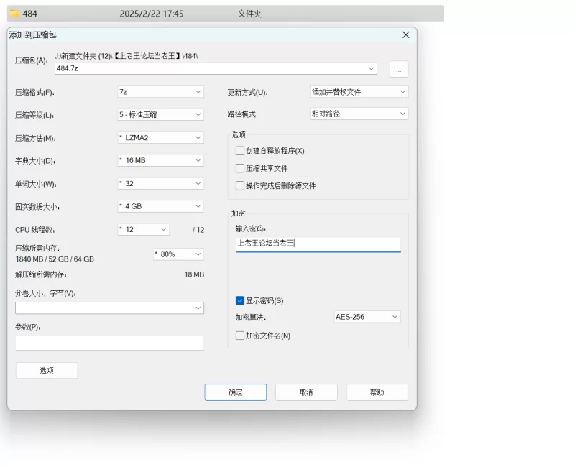Viewport: 575px width, 467px height.
Task: Open the 压缩方法 LZMA2 dropdown
Action: point(160,138)
